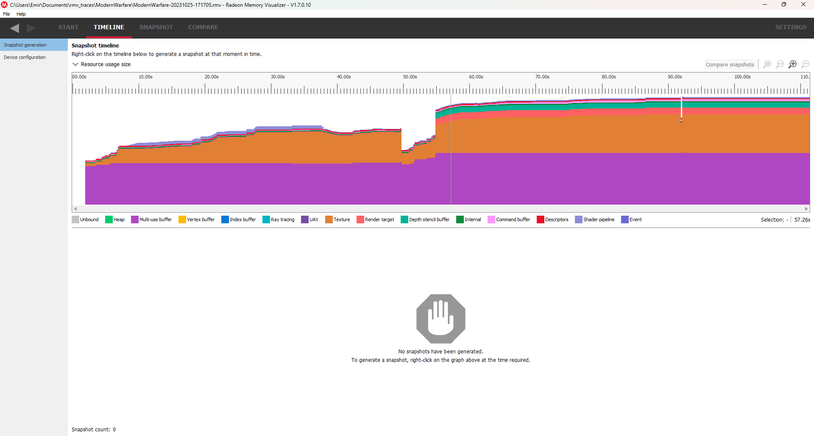Click the timeline scrollbar right arrow

tap(806, 209)
